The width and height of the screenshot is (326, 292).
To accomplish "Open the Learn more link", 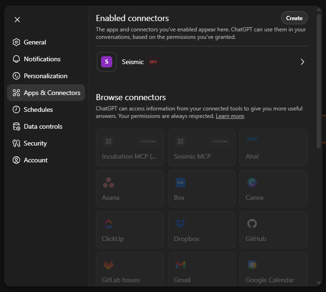I will 230,116.
